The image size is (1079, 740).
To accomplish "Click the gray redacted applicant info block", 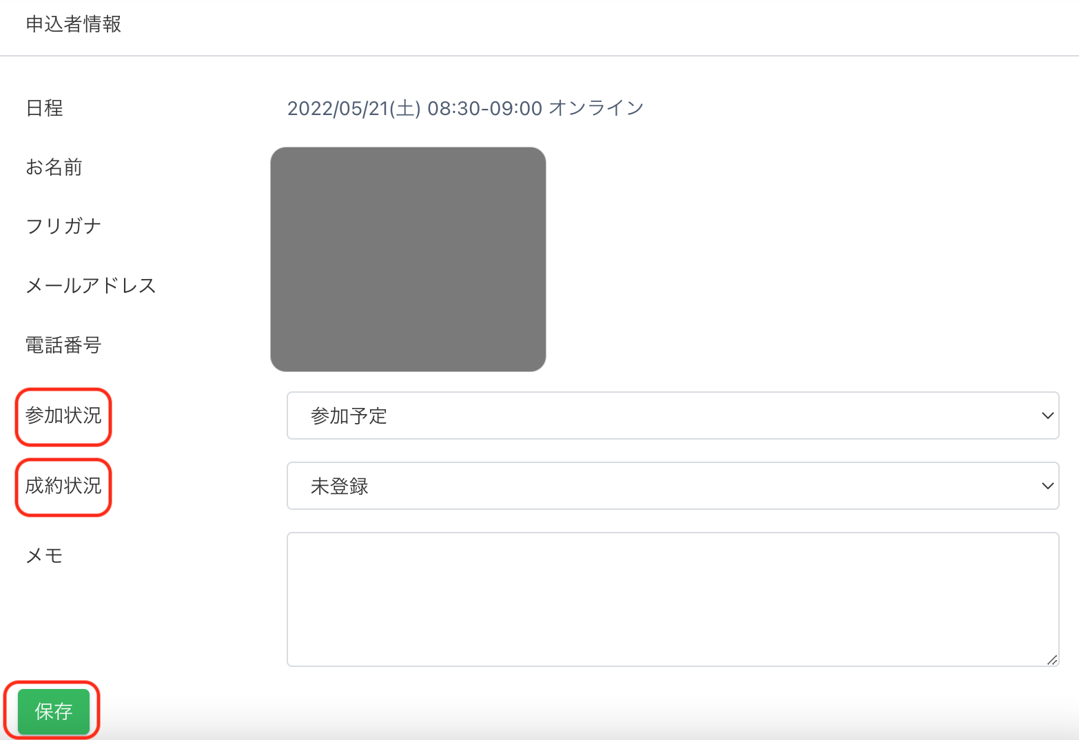I will [x=408, y=259].
